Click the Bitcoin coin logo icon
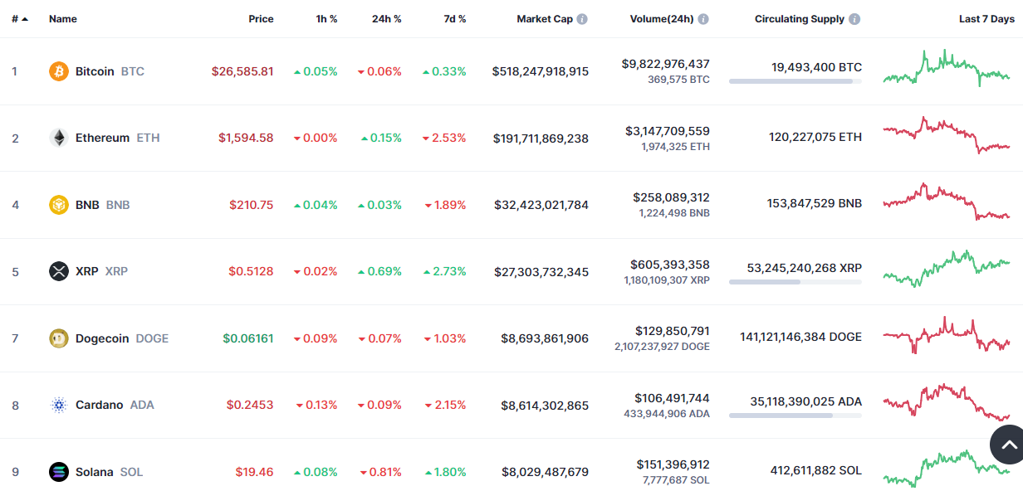The width and height of the screenshot is (1023, 491). click(x=59, y=71)
